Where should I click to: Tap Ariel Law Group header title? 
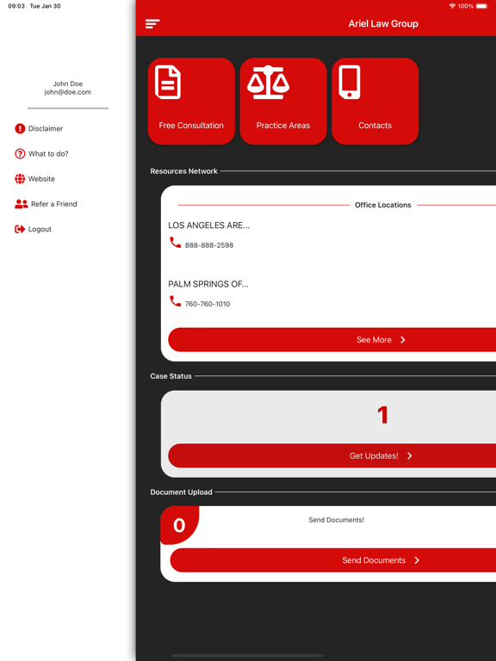(383, 23)
